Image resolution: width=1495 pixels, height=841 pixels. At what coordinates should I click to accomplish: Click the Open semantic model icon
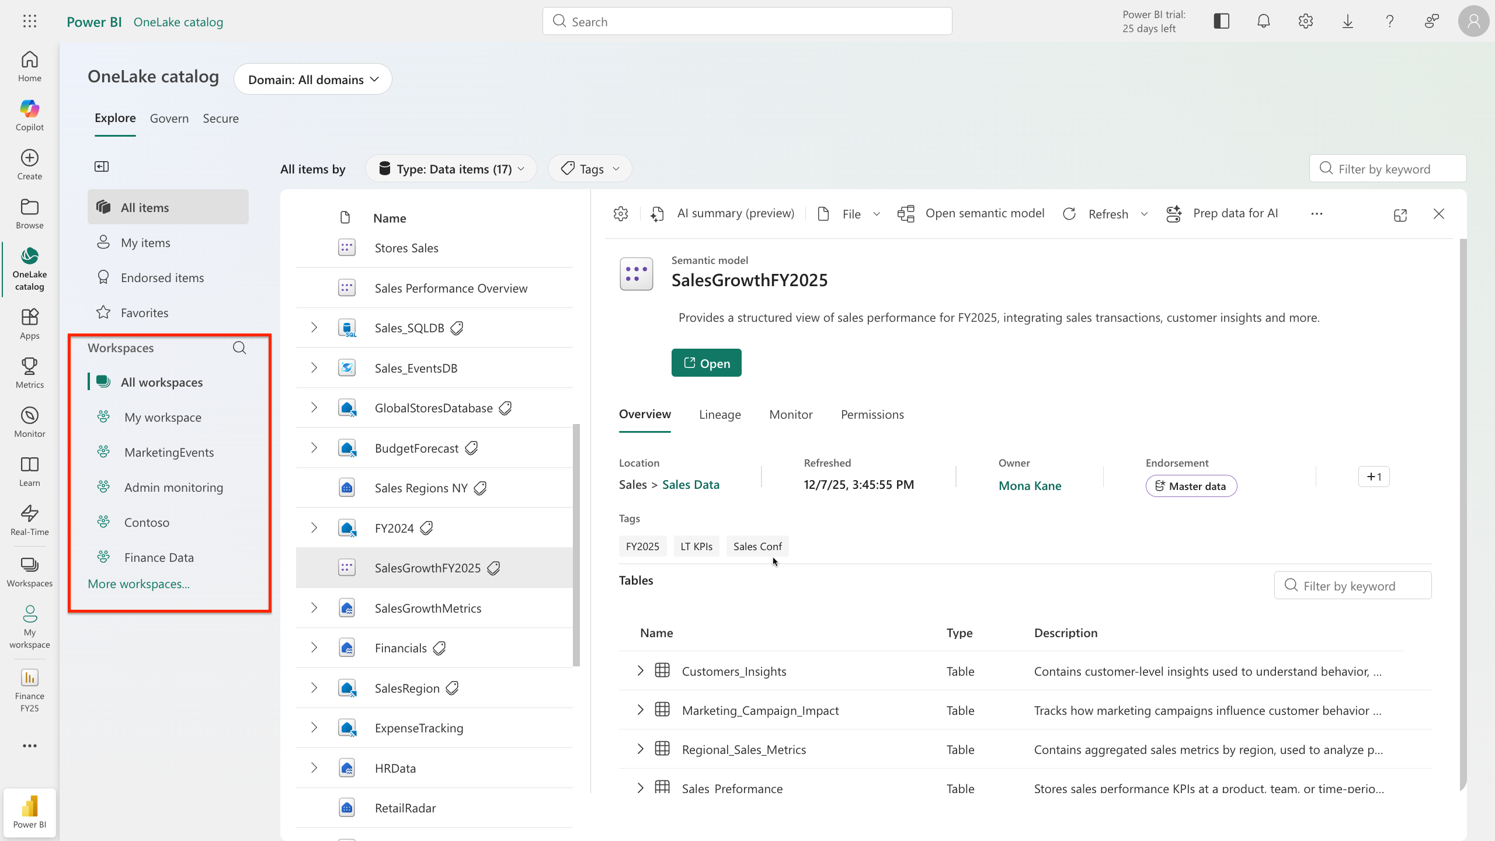[905, 214]
